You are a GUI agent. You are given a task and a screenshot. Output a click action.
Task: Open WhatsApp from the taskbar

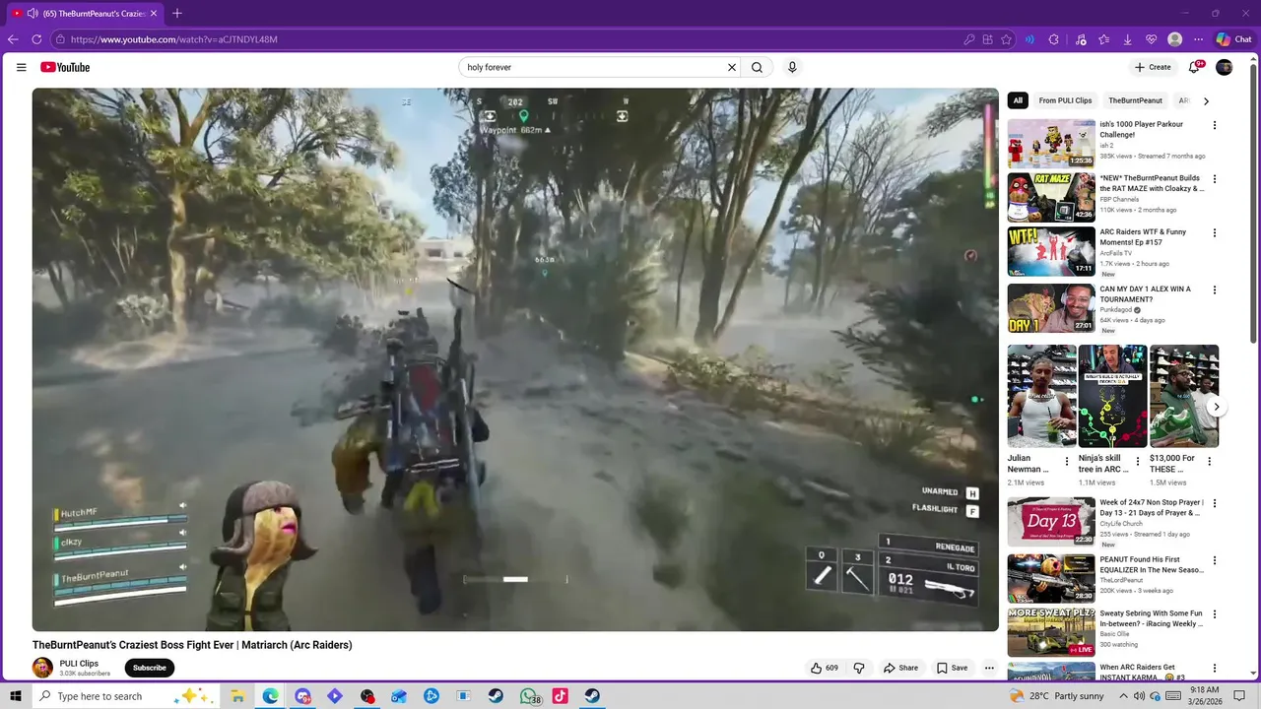point(528,696)
